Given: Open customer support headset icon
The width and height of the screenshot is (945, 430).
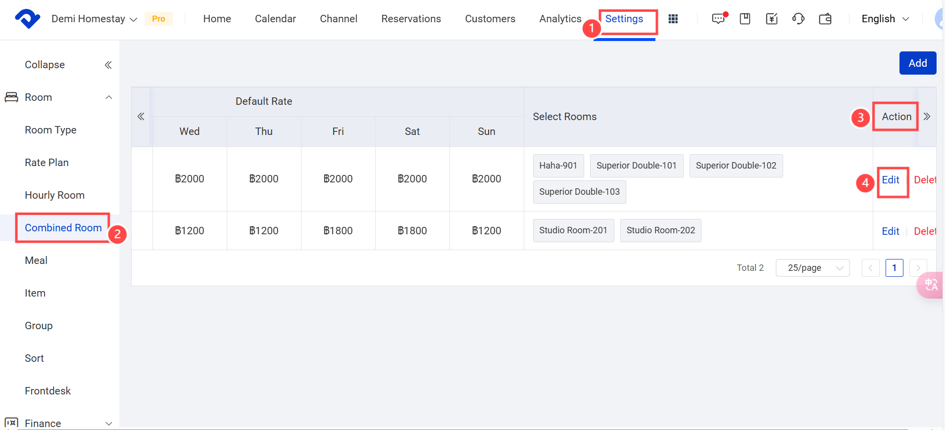Looking at the screenshot, I should (x=798, y=19).
